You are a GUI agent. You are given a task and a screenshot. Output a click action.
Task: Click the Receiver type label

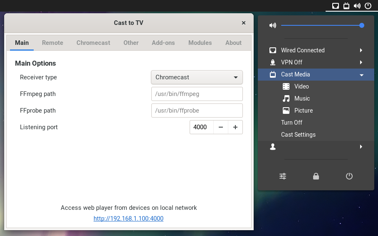pyautogui.click(x=38, y=77)
